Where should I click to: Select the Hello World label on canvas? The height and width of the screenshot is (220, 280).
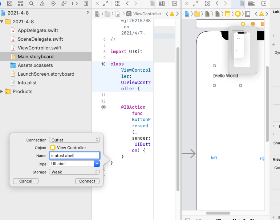tap(226, 76)
